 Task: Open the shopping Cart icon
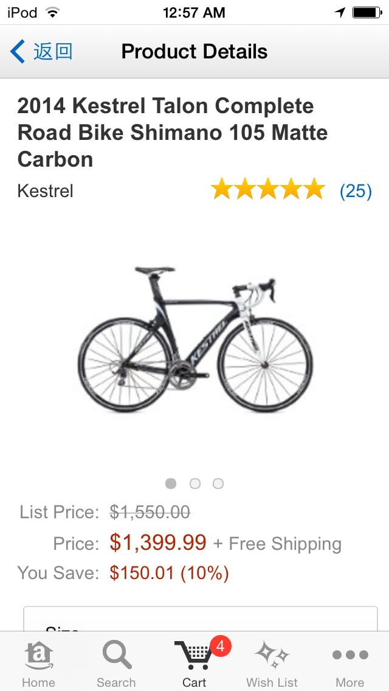click(x=194, y=655)
